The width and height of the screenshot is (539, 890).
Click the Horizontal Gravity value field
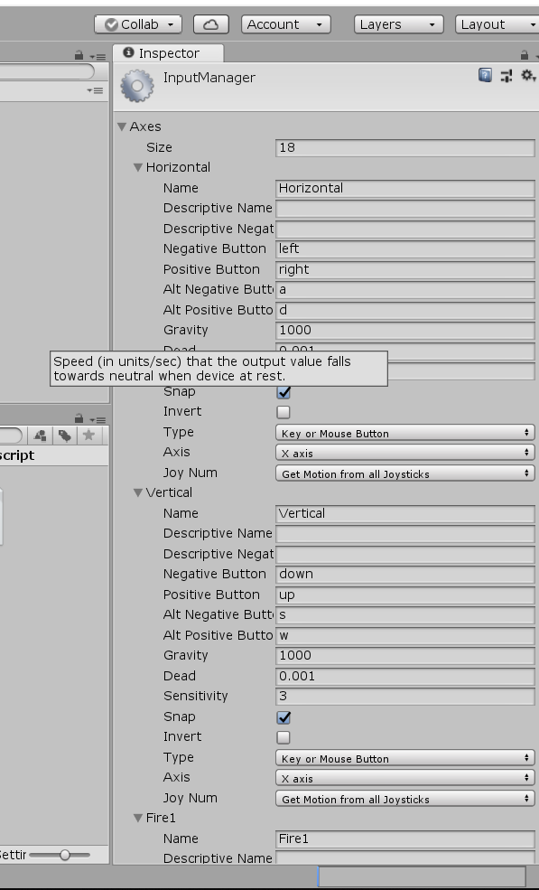point(405,331)
